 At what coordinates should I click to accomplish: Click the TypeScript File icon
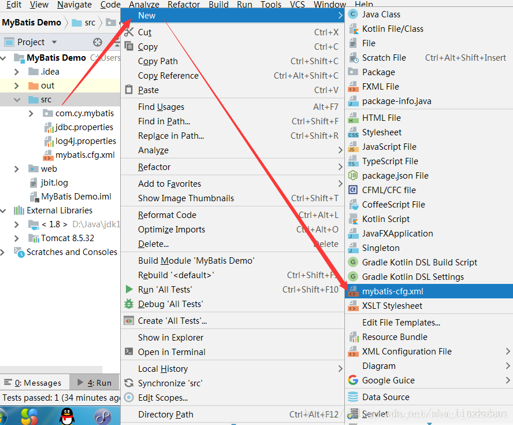353,161
